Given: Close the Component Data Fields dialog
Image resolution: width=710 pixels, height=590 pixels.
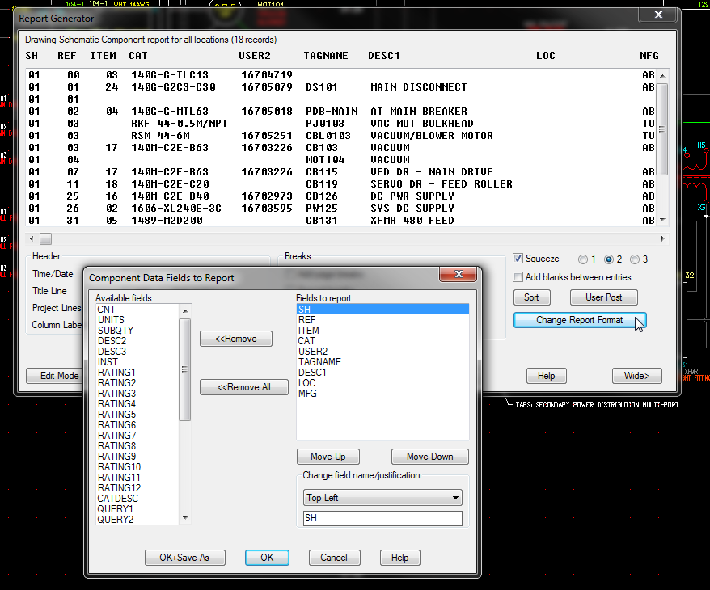Looking at the screenshot, I should coord(458,276).
